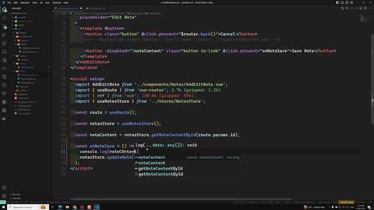Collapse the router folder

pos(23,56)
